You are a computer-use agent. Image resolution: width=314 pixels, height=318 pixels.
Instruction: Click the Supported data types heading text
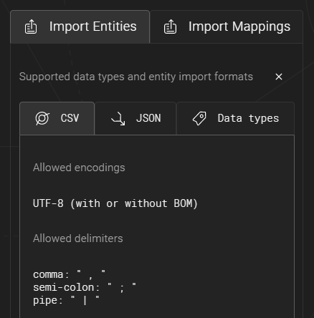coord(136,77)
